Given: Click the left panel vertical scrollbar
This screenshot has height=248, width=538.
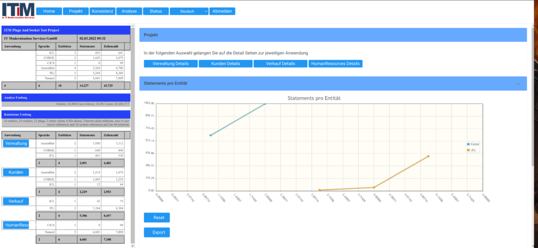Looking at the screenshot, I should [x=133, y=131].
